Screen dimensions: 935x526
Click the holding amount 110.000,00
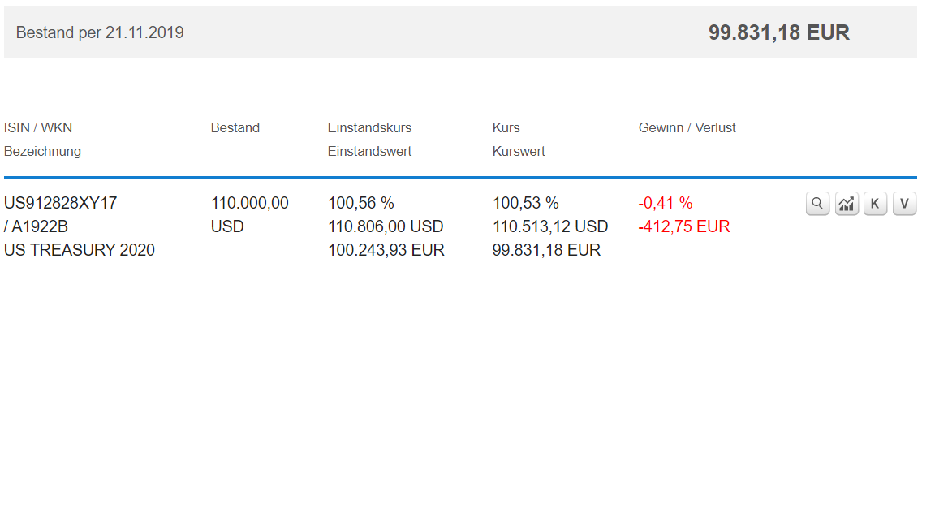250,203
